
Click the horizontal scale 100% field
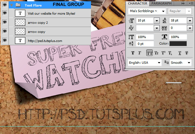pos(178,37)
